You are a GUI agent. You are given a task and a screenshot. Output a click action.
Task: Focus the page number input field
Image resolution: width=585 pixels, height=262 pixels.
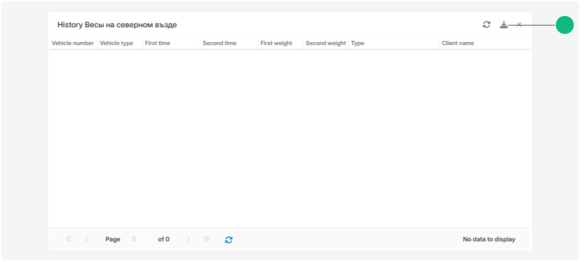(140, 239)
